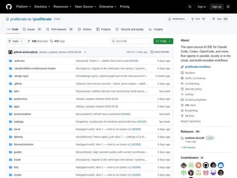The height and width of the screenshot is (178, 237).
Task: Expand the Resources menu
Action: (62, 7)
